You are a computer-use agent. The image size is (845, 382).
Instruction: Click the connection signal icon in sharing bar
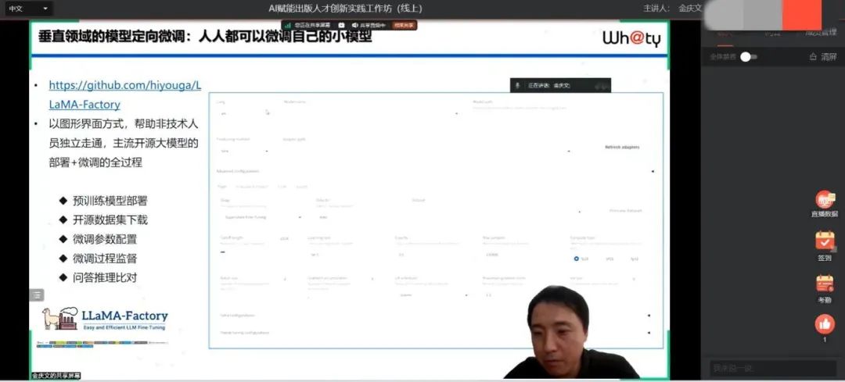(288, 25)
